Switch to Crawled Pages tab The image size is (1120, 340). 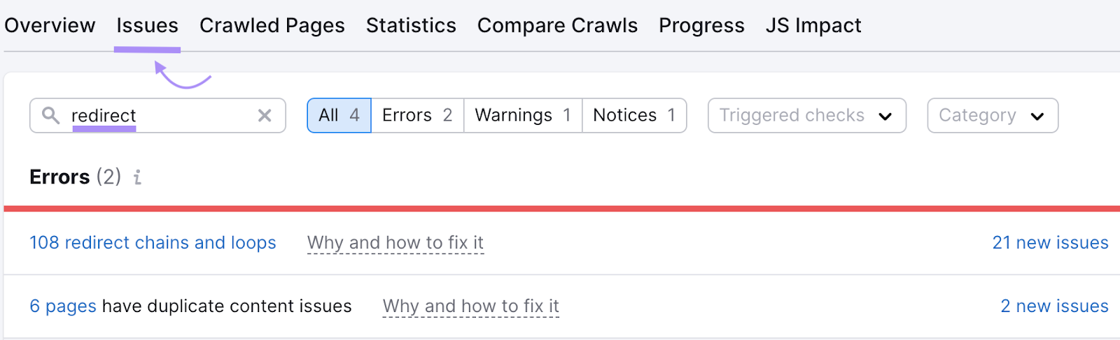272,26
